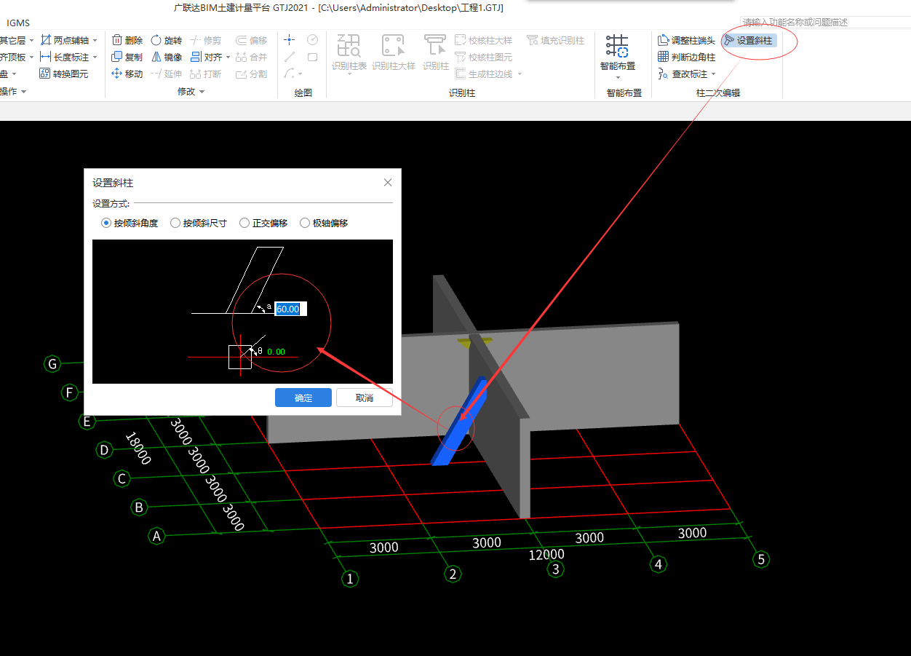Click the axis bubble labeled 5
The width and height of the screenshot is (911, 656).
tap(761, 559)
